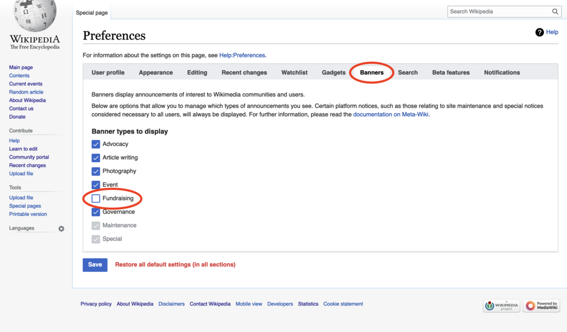
Task: Click the Powered by MediaWiki badge
Action: 542,305
